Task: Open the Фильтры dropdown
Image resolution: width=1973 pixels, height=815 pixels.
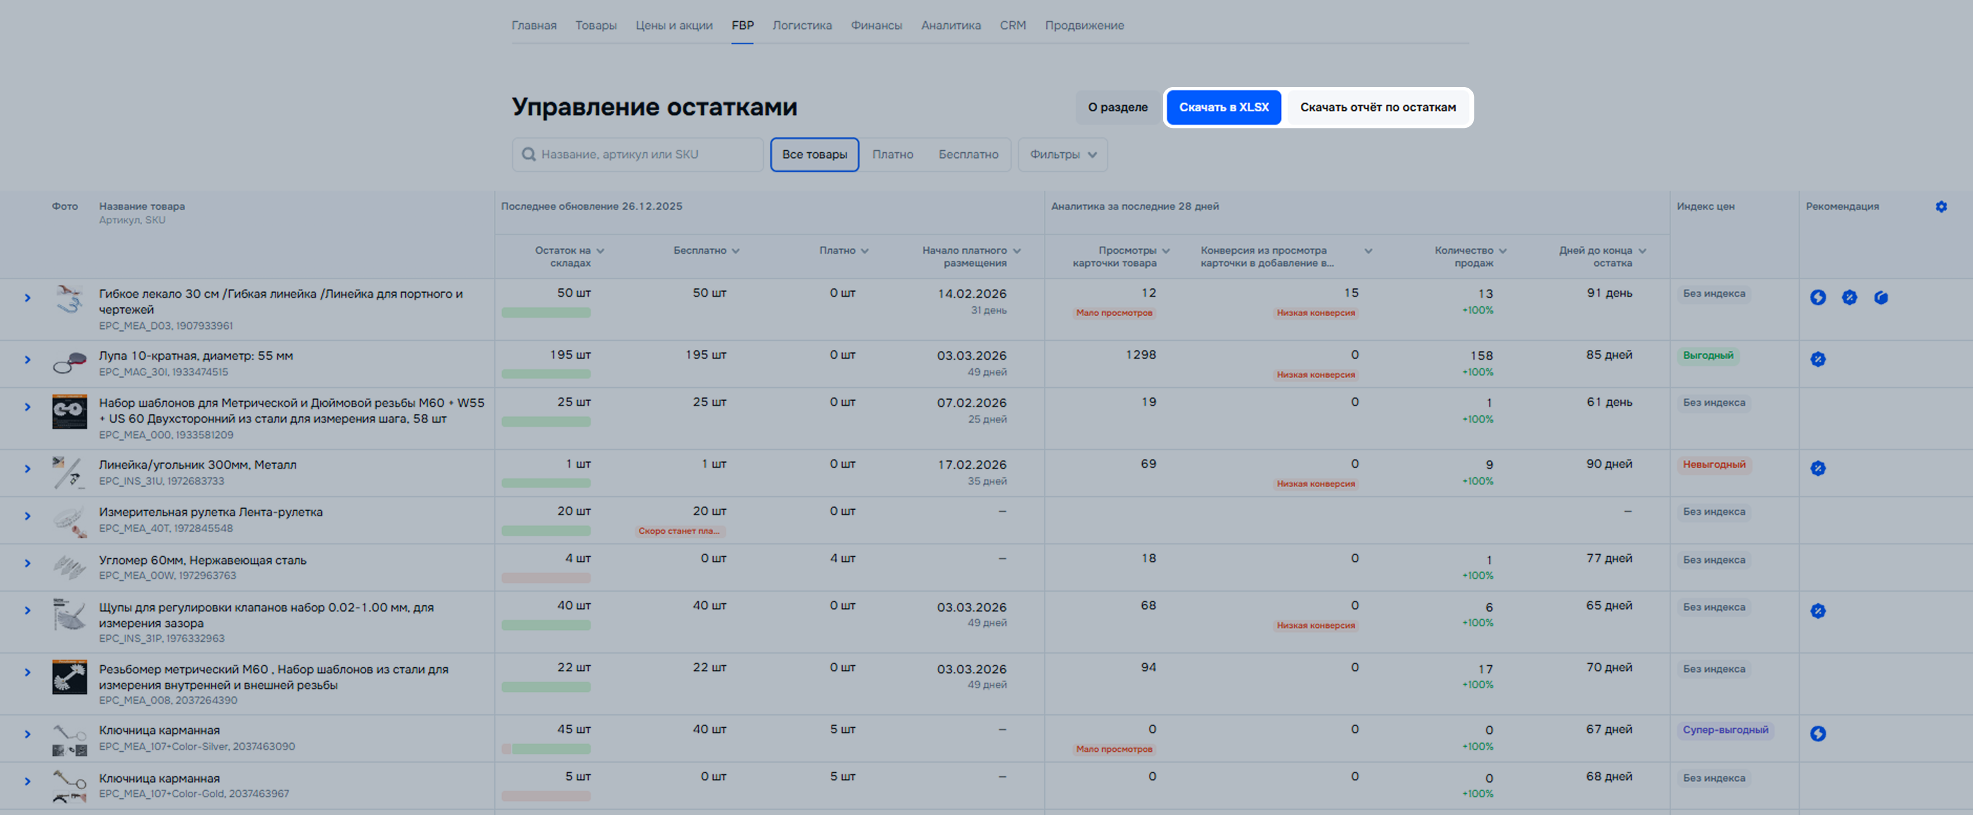Action: pyautogui.click(x=1063, y=155)
